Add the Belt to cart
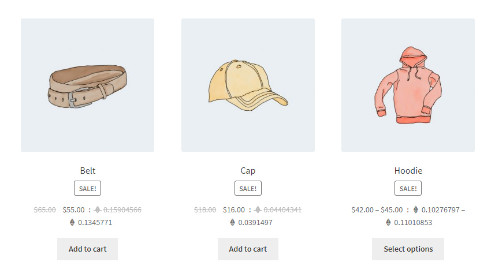The width and height of the screenshot is (495, 277). pyautogui.click(x=87, y=249)
